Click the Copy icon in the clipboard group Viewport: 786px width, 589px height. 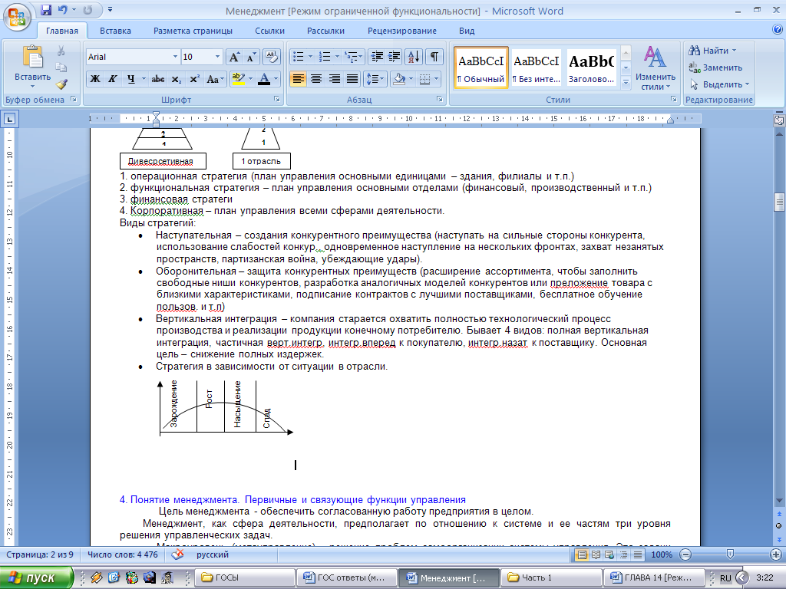coord(61,67)
